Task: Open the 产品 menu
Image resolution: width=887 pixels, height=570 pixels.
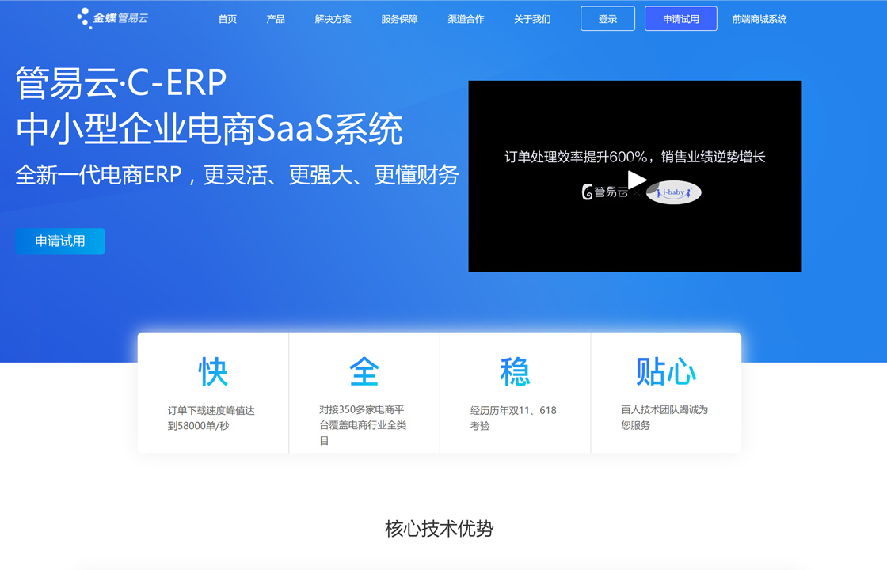Action: (x=276, y=19)
